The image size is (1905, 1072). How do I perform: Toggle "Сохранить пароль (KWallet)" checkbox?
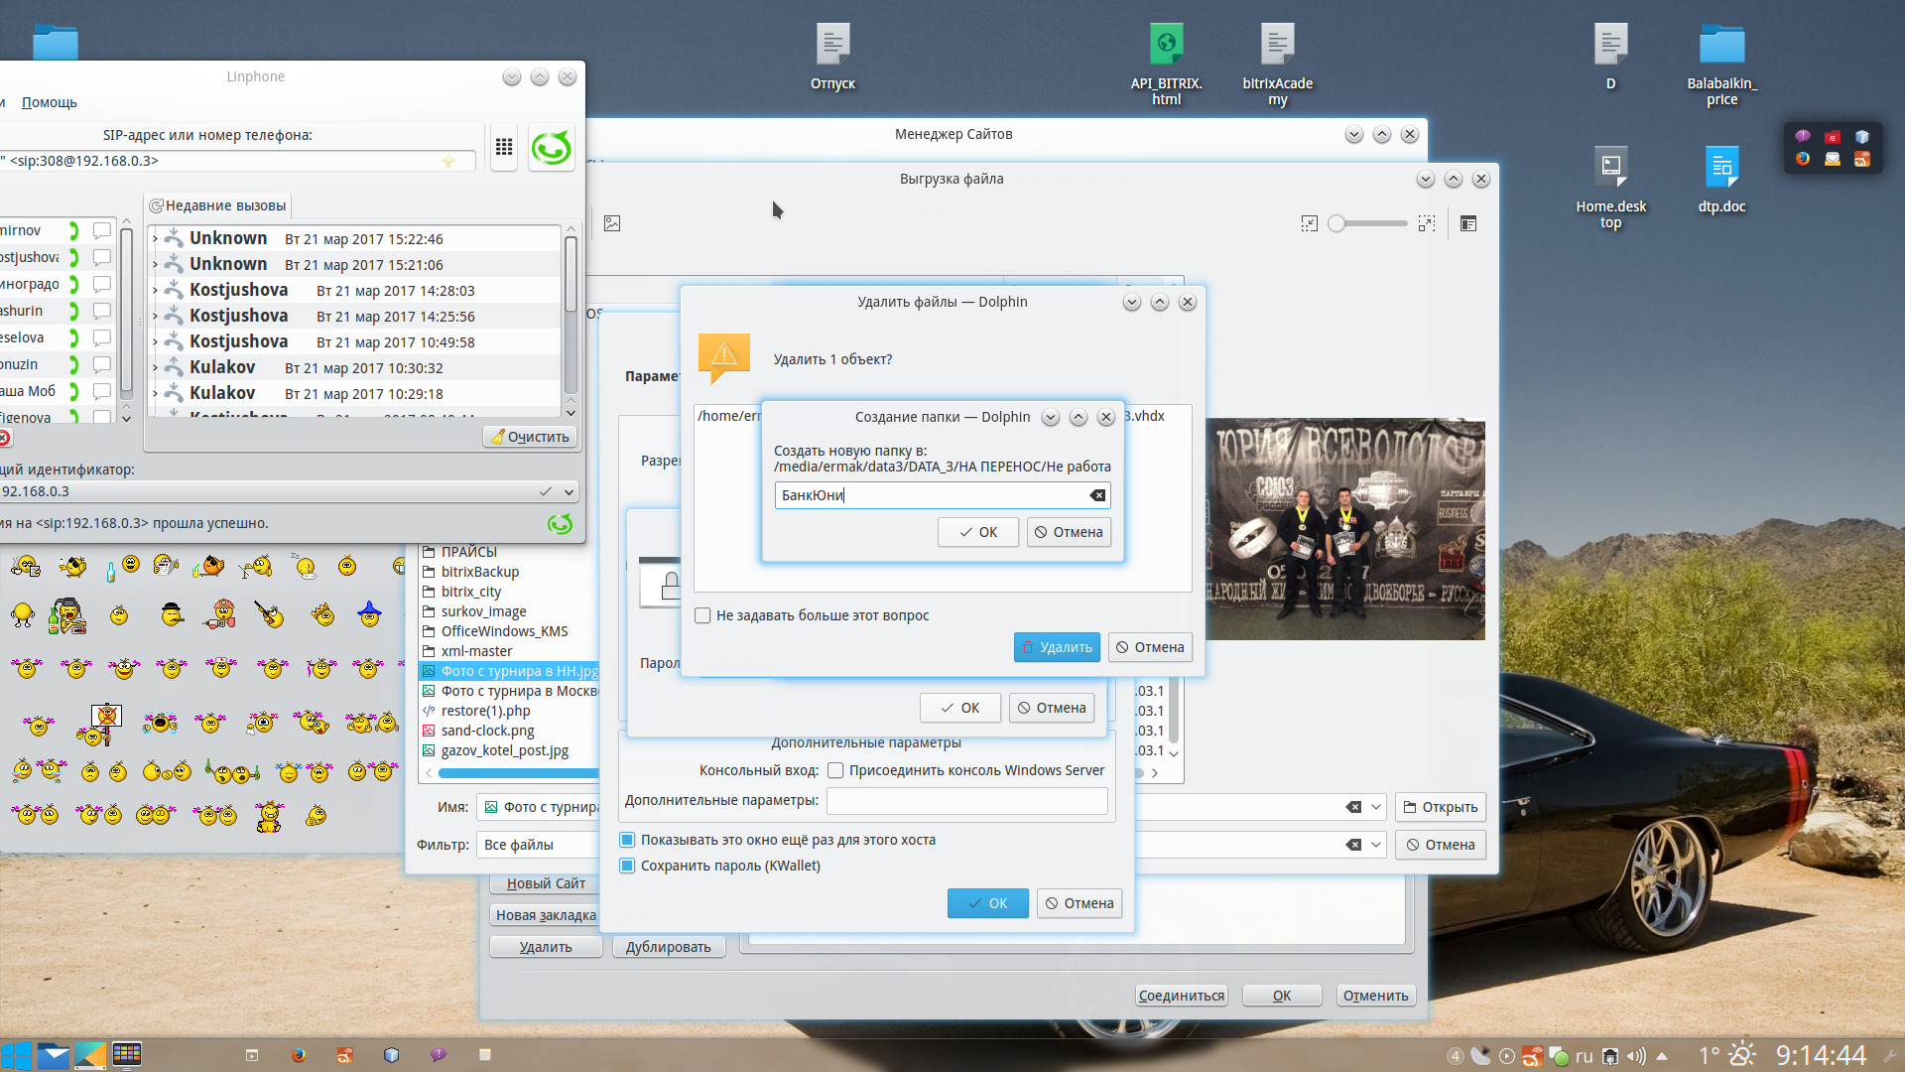(627, 866)
